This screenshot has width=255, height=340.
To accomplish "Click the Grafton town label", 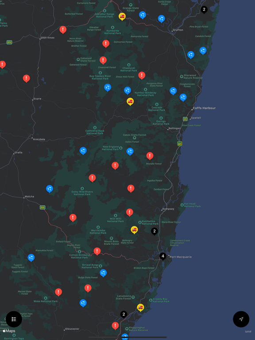I will click(178, 30).
